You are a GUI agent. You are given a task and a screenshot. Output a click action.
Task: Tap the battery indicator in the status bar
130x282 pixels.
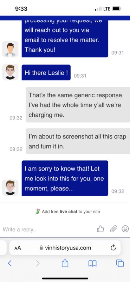click(x=117, y=8)
